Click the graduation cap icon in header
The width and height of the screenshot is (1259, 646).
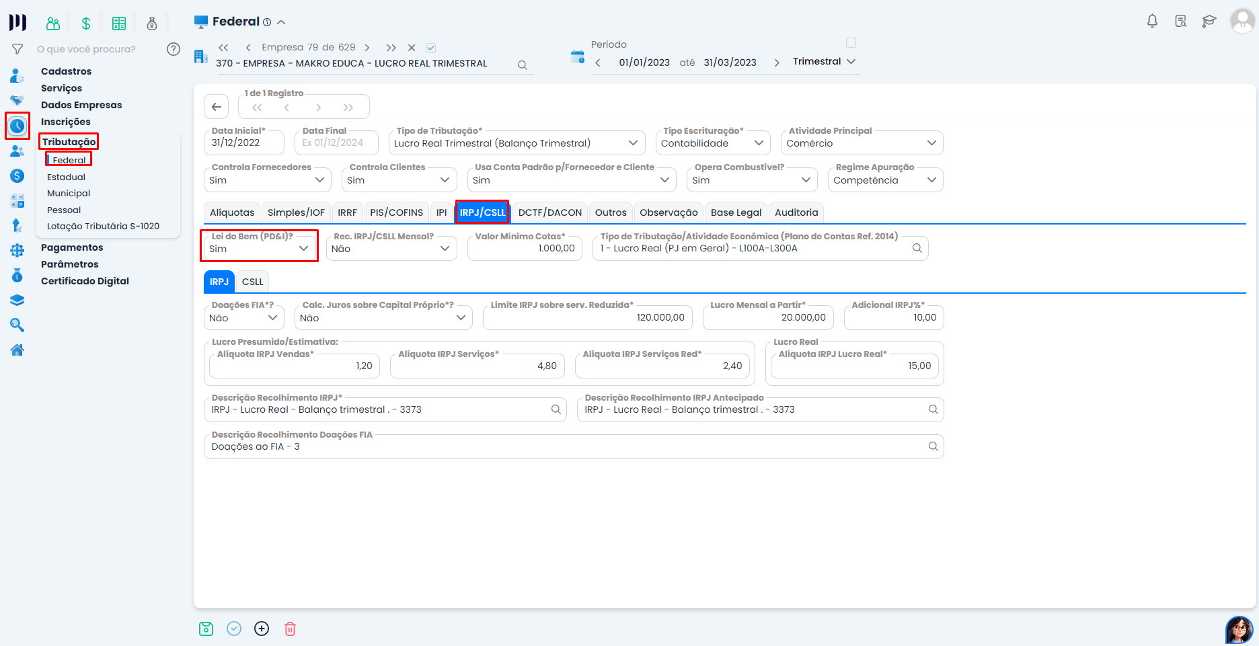(1209, 21)
